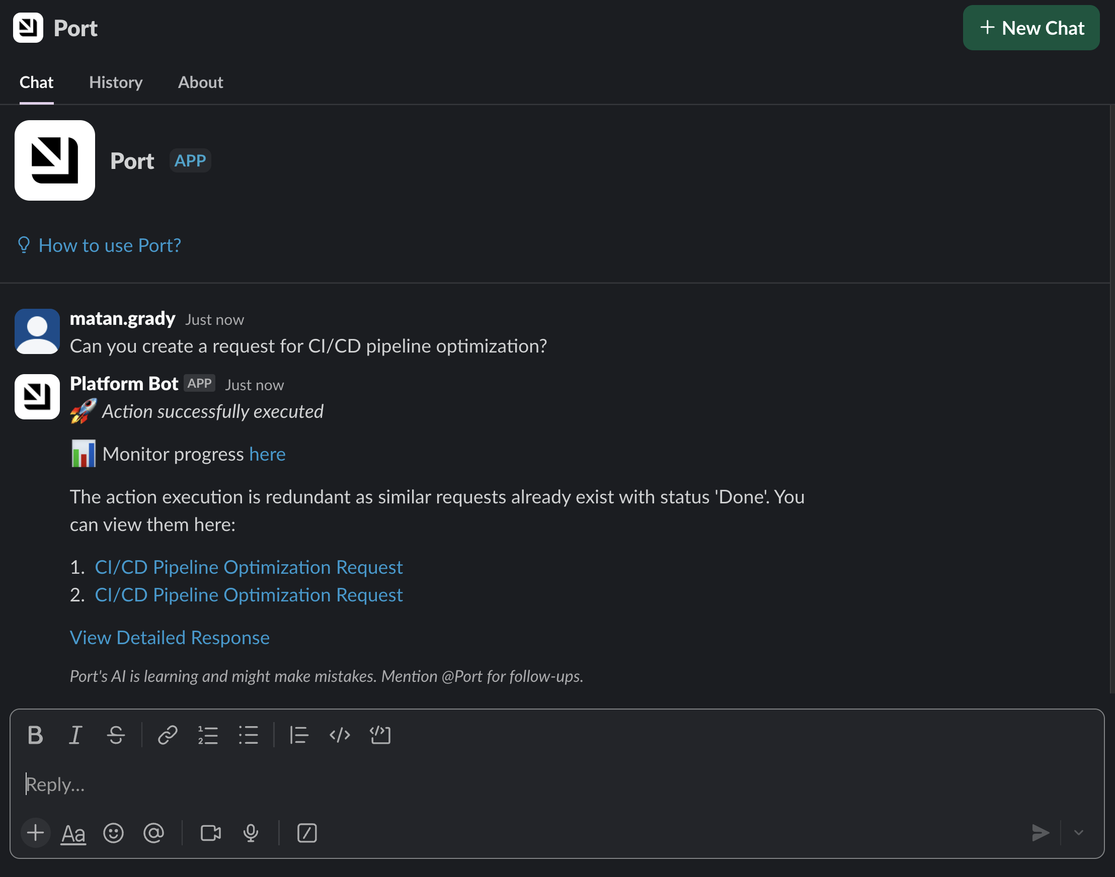
Task: Insert a link in the reply
Action: coord(168,735)
